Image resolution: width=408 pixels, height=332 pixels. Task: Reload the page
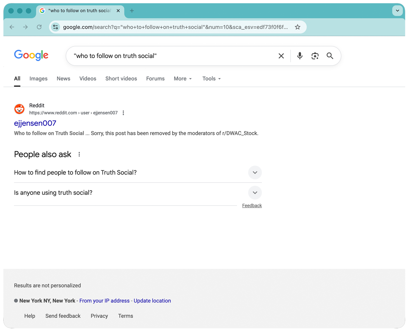click(39, 27)
